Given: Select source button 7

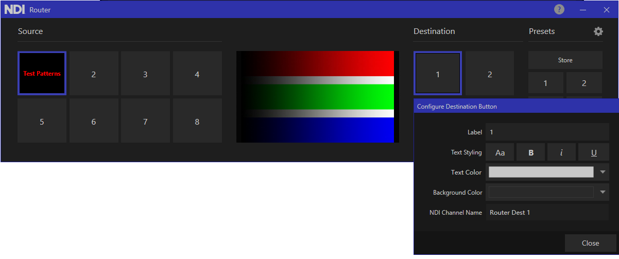Looking at the screenshot, I should point(145,122).
